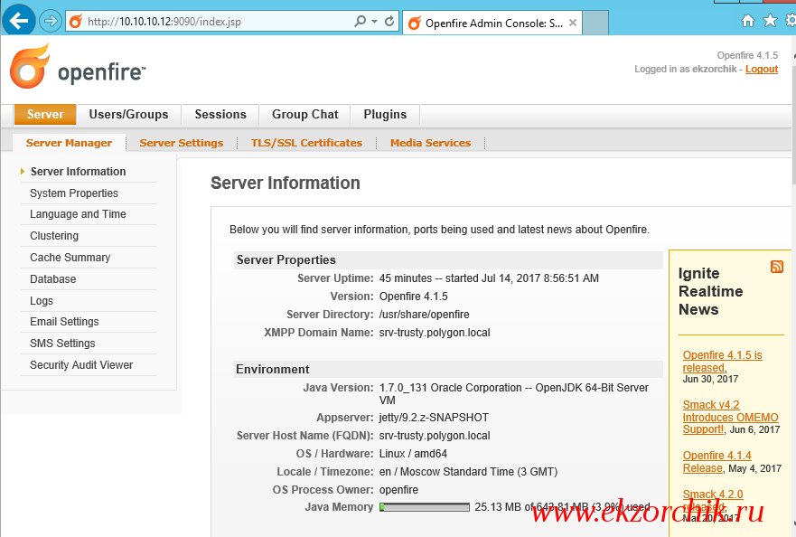Click the Logout link
The image size is (796, 537).
pos(762,69)
